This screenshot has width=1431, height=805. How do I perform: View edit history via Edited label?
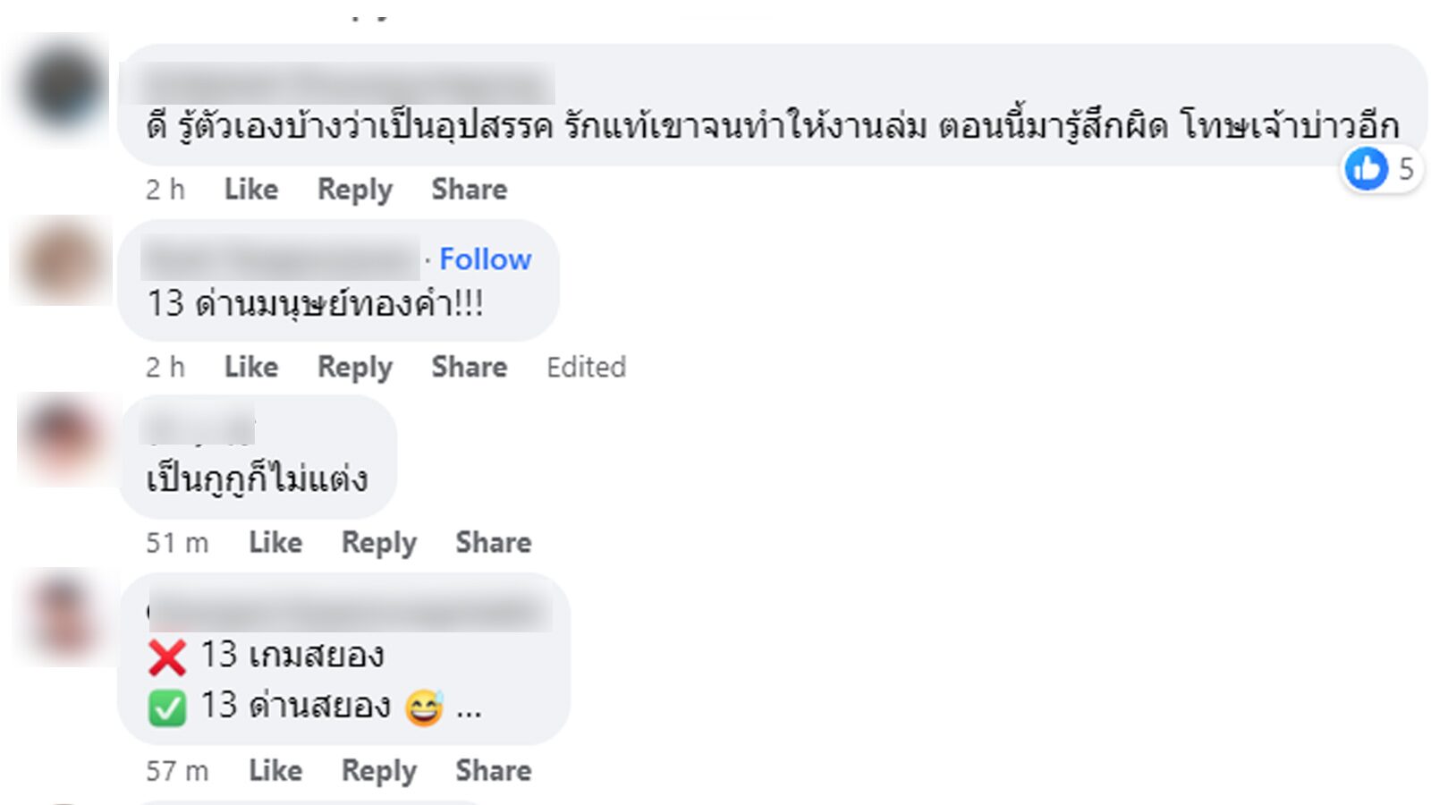tap(586, 367)
